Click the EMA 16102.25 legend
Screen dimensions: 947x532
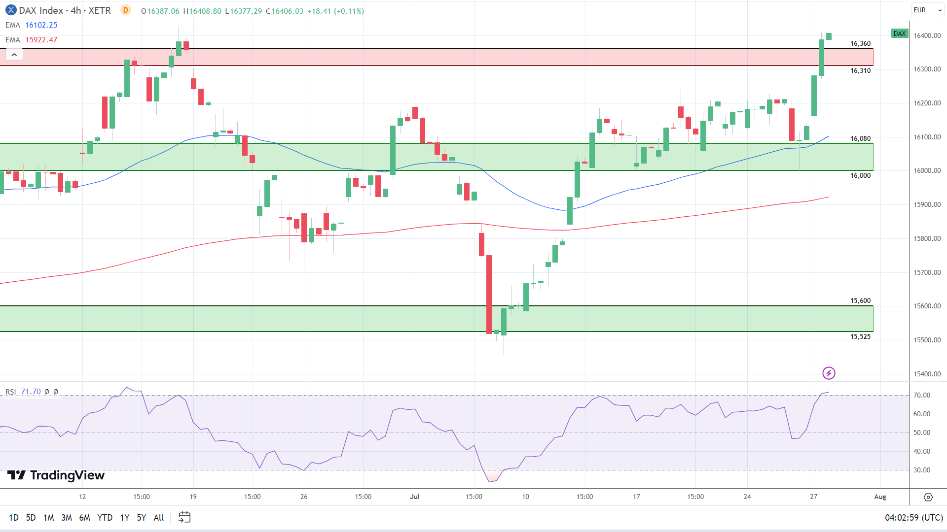pyautogui.click(x=32, y=25)
